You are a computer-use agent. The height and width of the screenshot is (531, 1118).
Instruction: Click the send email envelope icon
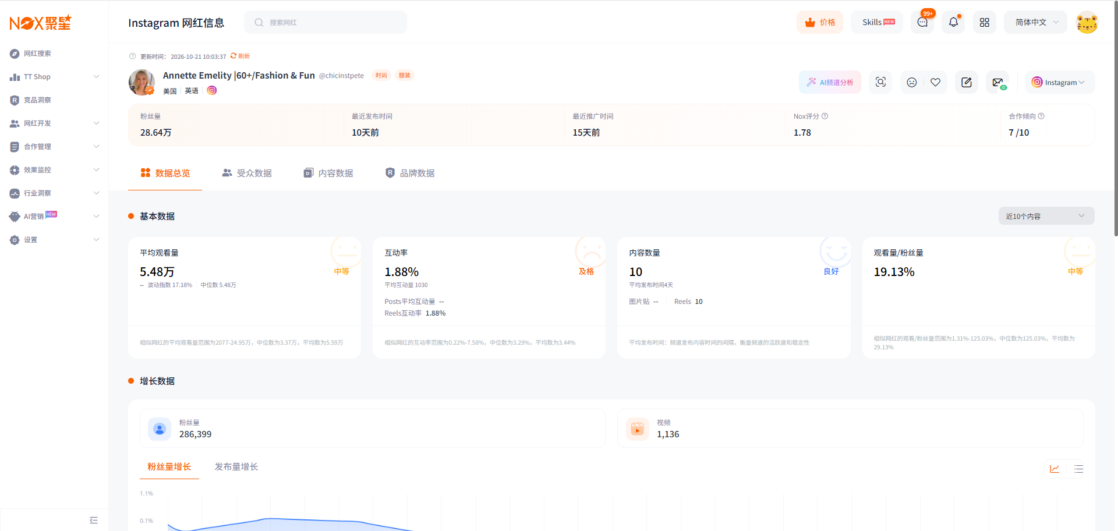[998, 82]
